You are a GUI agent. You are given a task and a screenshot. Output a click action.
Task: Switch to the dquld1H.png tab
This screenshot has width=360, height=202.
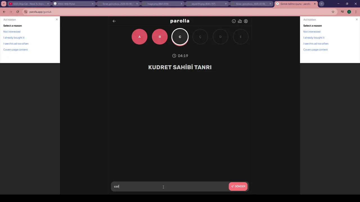click(x=207, y=4)
